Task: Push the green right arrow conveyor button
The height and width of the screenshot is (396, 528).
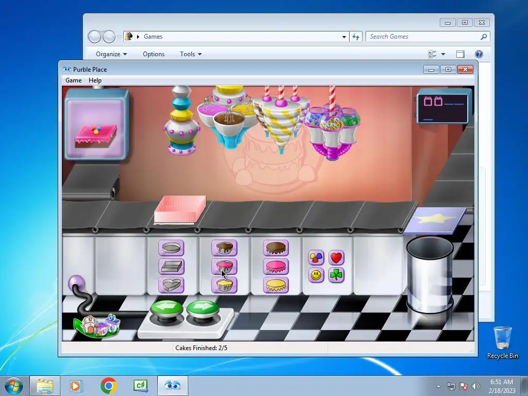Action: click(x=202, y=310)
